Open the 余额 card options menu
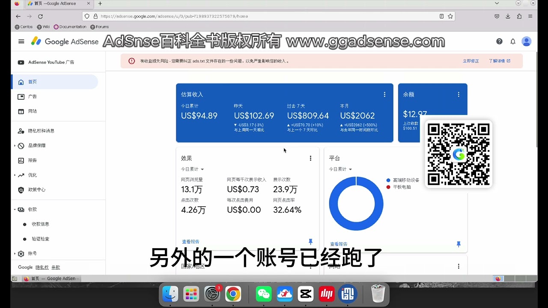 pyautogui.click(x=459, y=95)
